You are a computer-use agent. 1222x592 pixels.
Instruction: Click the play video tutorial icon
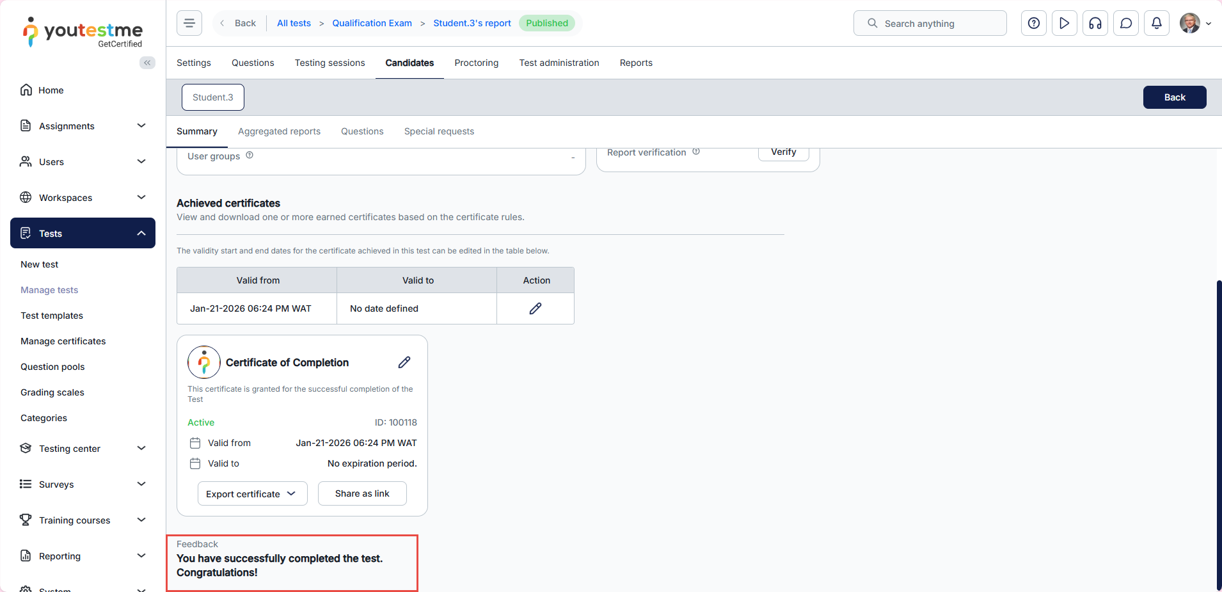(x=1065, y=23)
